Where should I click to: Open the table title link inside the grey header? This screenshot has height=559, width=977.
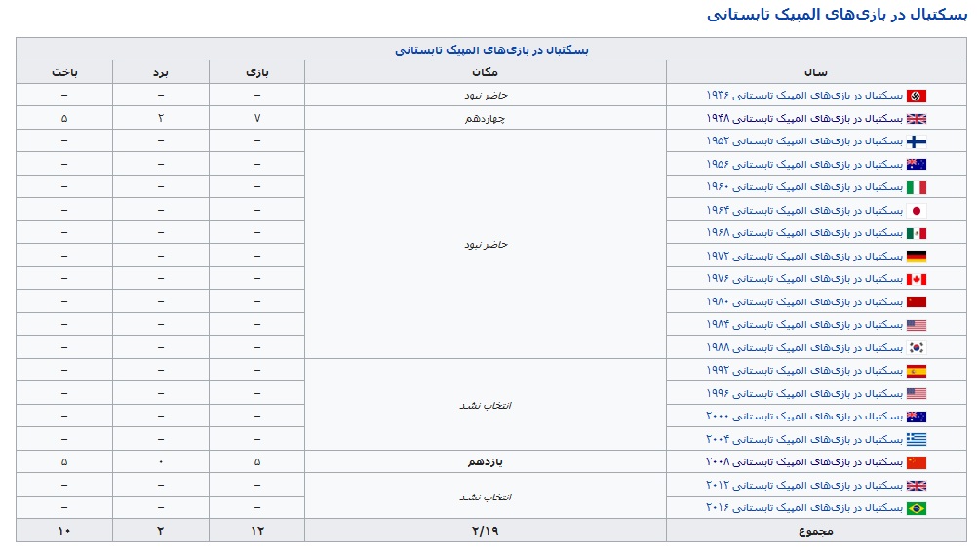coord(491,49)
